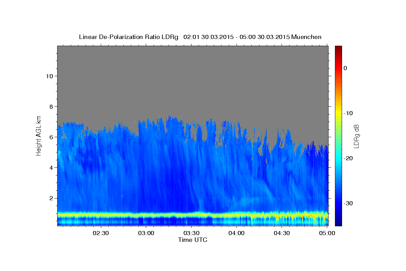Click the 04:30 time tick label
This screenshot has height=271, width=406.
tap(282, 233)
